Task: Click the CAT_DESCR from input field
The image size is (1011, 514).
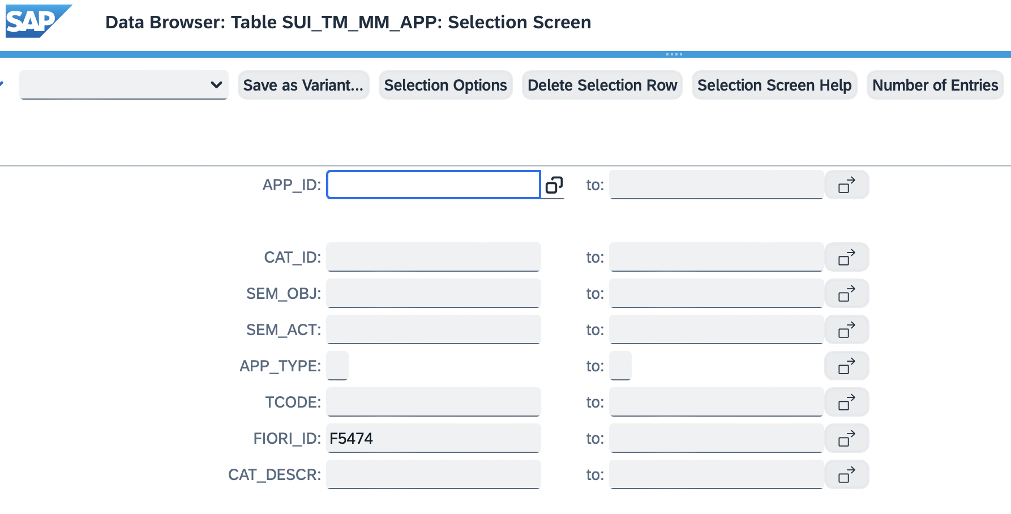Action: (434, 475)
